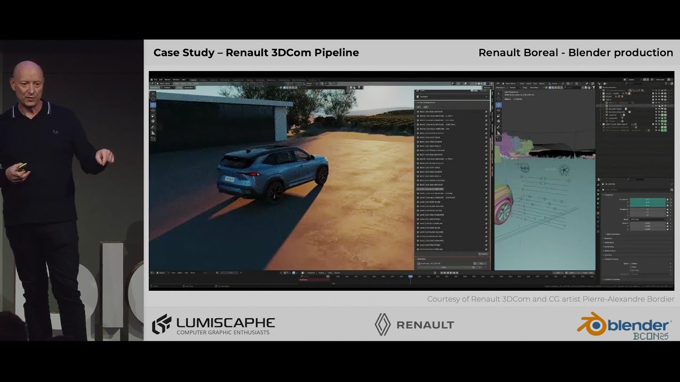Expand the Collections panel

603,242
